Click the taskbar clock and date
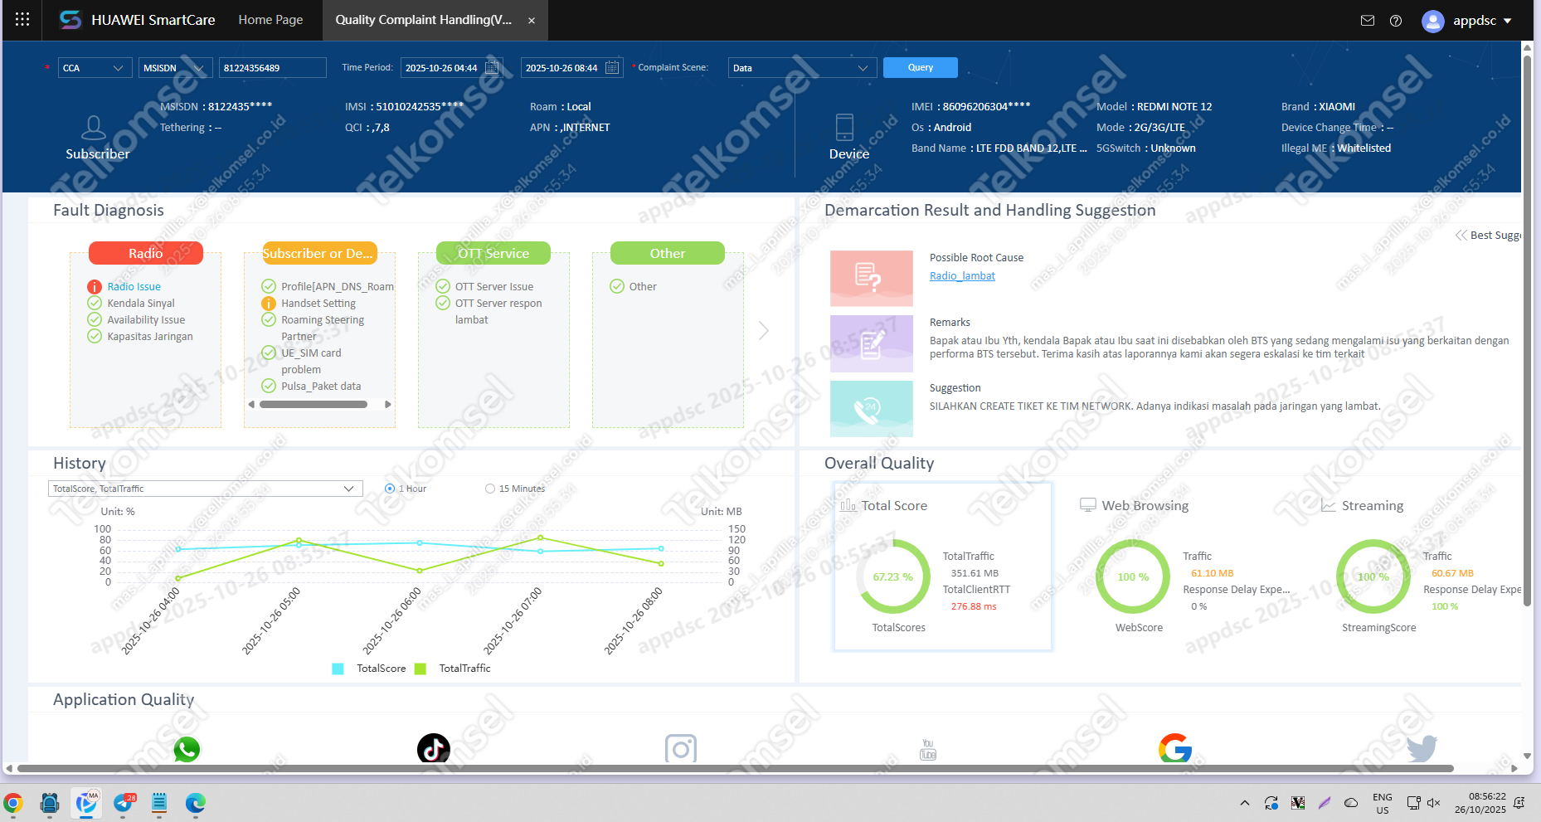The height and width of the screenshot is (822, 1541). (1480, 803)
